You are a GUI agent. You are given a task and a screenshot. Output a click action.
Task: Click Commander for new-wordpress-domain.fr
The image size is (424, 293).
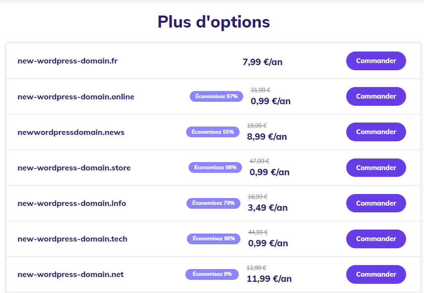(376, 61)
